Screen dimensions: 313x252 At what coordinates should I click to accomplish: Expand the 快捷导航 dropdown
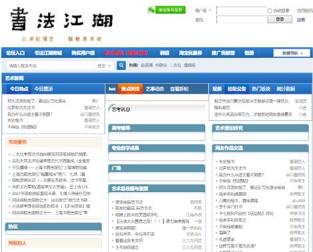pos(292,53)
